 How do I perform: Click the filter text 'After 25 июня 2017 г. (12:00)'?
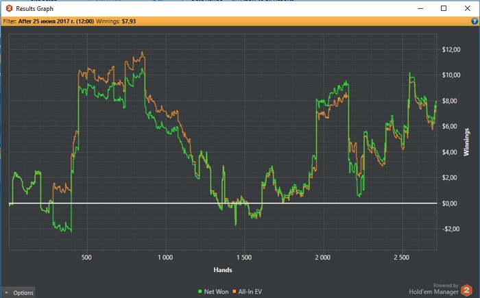tap(56, 21)
